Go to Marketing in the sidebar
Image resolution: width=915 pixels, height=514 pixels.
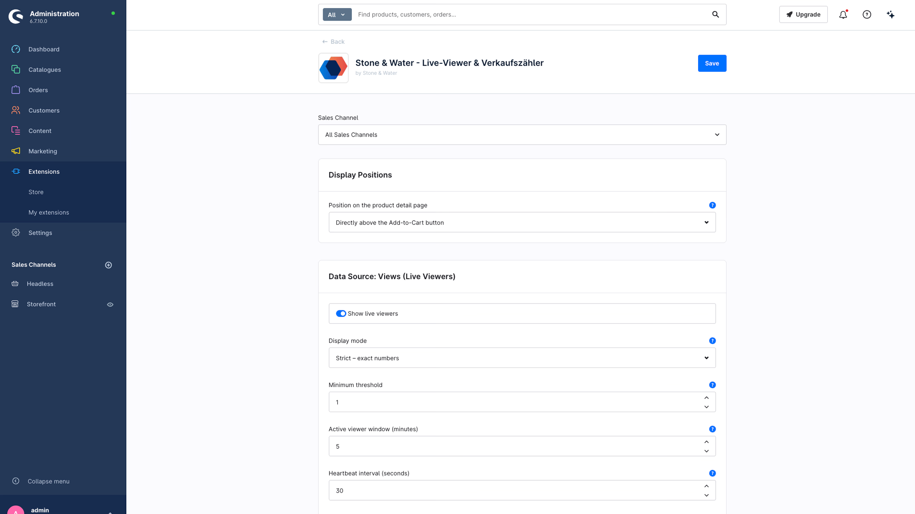pos(42,151)
